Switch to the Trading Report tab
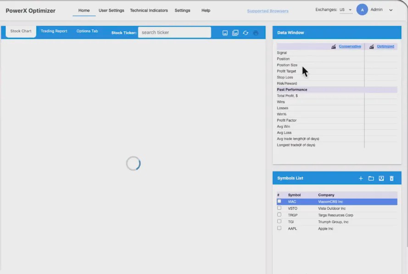 tap(54, 31)
